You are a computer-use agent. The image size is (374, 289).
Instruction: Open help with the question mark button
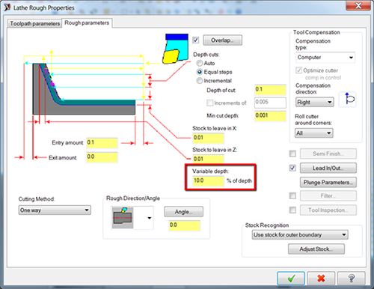point(352,278)
